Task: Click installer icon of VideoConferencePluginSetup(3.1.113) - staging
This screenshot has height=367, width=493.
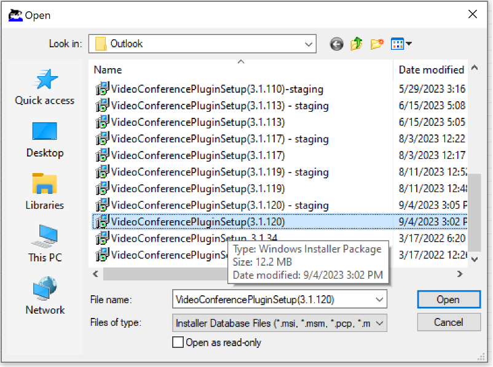Action: pos(102,106)
